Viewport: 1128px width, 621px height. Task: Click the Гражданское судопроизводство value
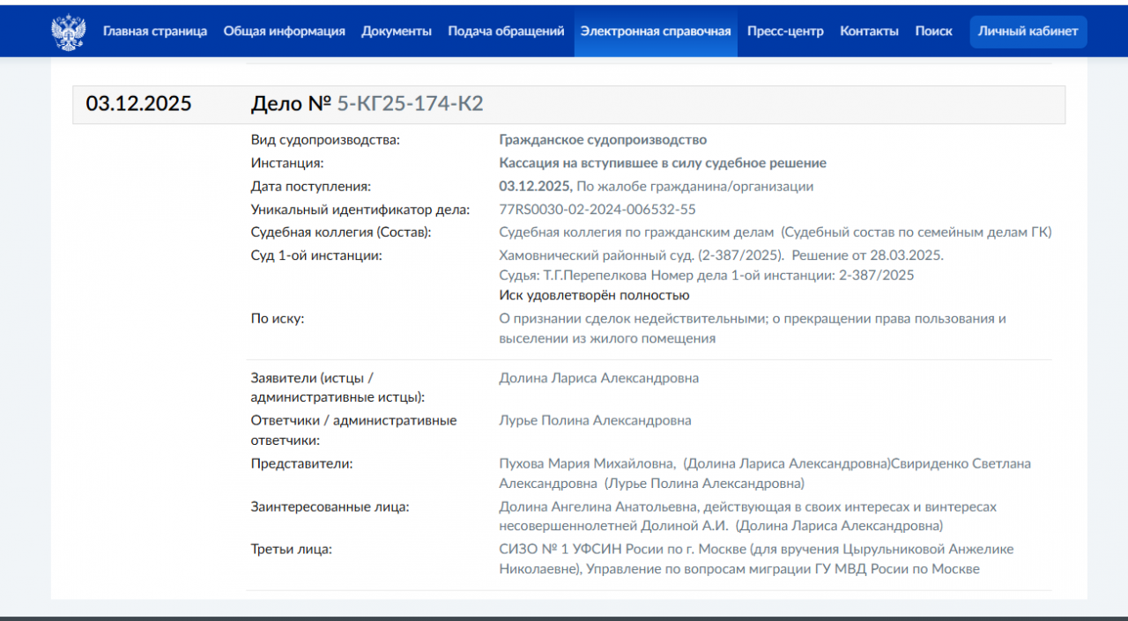click(603, 140)
